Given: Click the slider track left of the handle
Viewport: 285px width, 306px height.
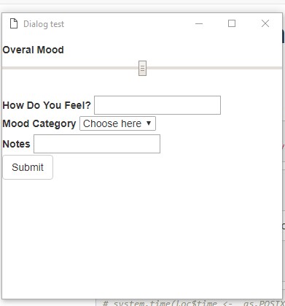Looking at the screenshot, I should pos(70,68).
